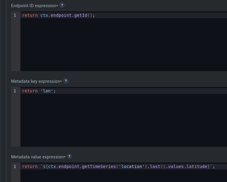The width and height of the screenshot is (227, 182).
Task: Click line number 1 in Metadata key editor
Action: tap(15, 91)
